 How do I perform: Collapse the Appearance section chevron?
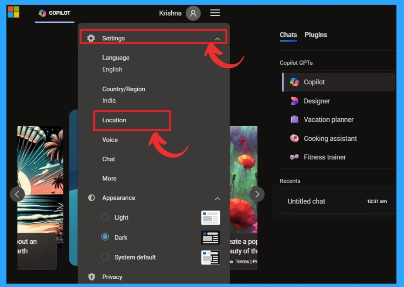(217, 199)
